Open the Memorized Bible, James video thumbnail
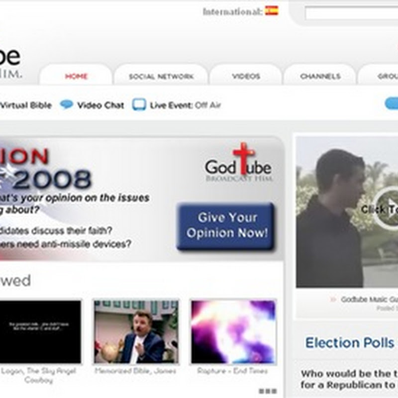398x398 pixels. click(136, 331)
